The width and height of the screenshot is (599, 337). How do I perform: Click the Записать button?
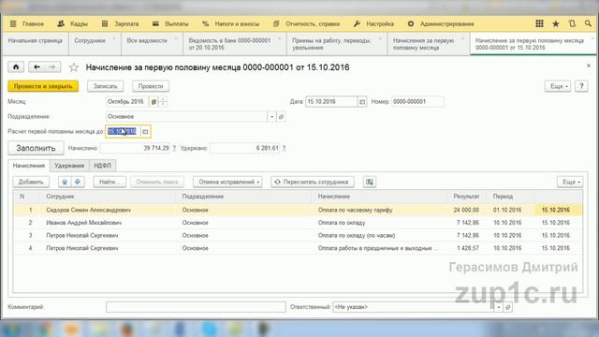click(x=105, y=86)
